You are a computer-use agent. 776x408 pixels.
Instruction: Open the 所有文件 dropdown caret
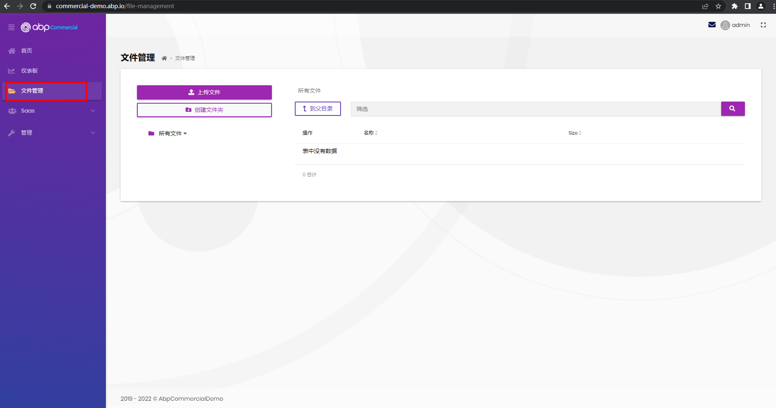[185, 134]
